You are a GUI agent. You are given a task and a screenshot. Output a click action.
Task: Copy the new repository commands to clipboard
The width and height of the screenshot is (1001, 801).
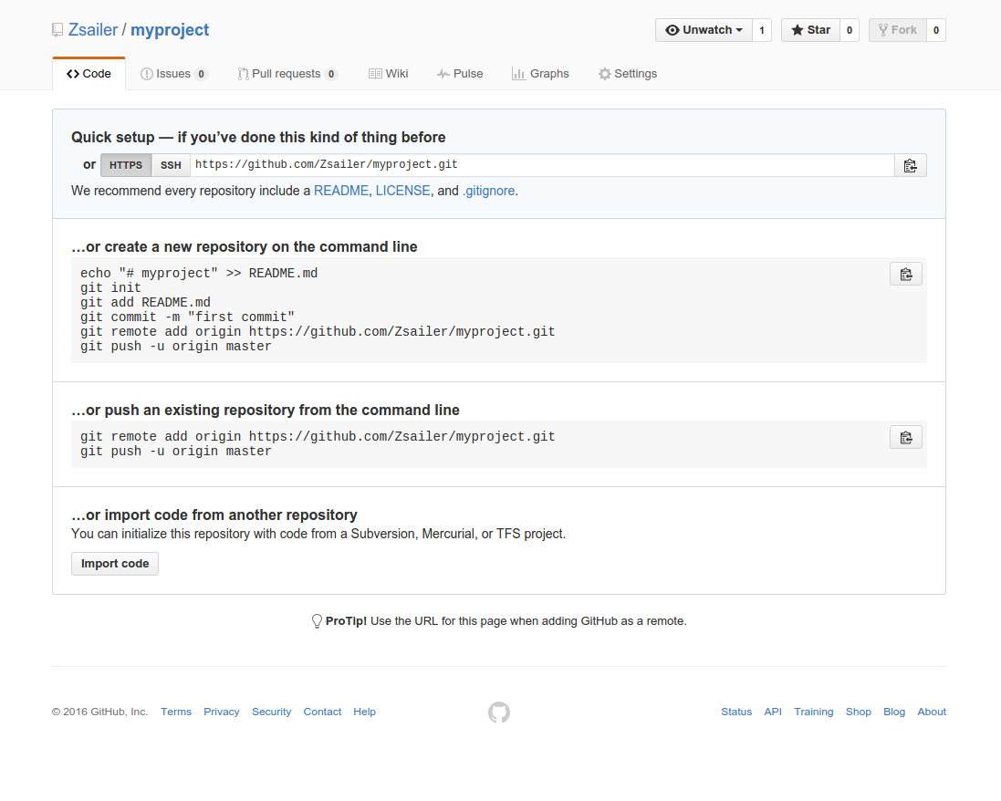pos(905,274)
